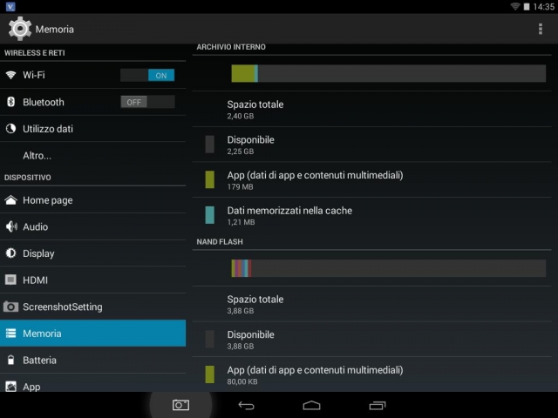Open Disponibile 2,25 GB entry
Screen dimensions: 558x418
click(x=372, y=145)
